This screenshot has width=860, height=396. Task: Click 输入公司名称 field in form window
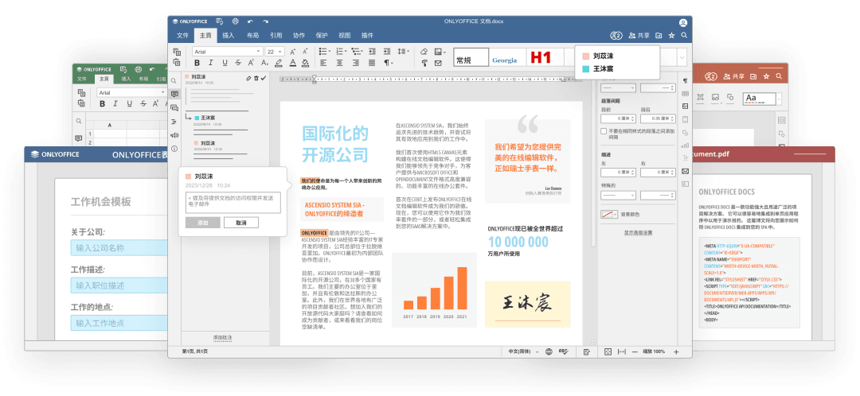point(119,248)
